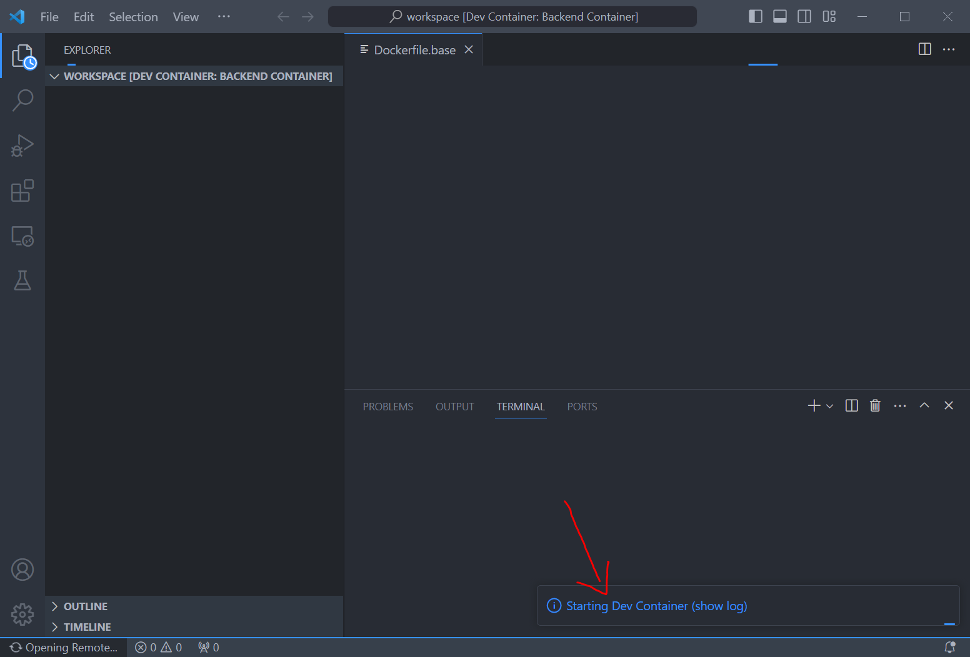970x657 pixels.
Task: Toggle secondary side bar layout icon
Action: (x=804, y=16)
